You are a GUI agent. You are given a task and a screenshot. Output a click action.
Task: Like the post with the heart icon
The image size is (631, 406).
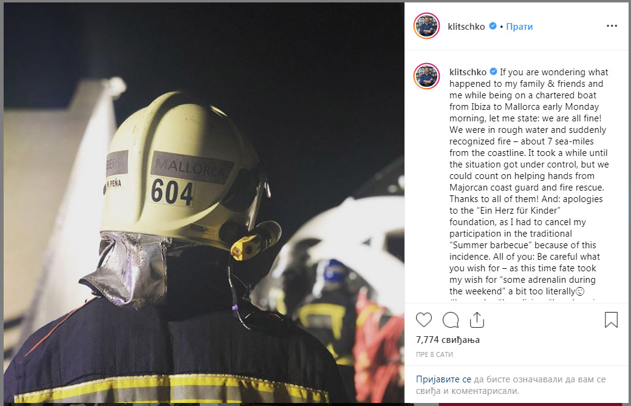point(424,320)
